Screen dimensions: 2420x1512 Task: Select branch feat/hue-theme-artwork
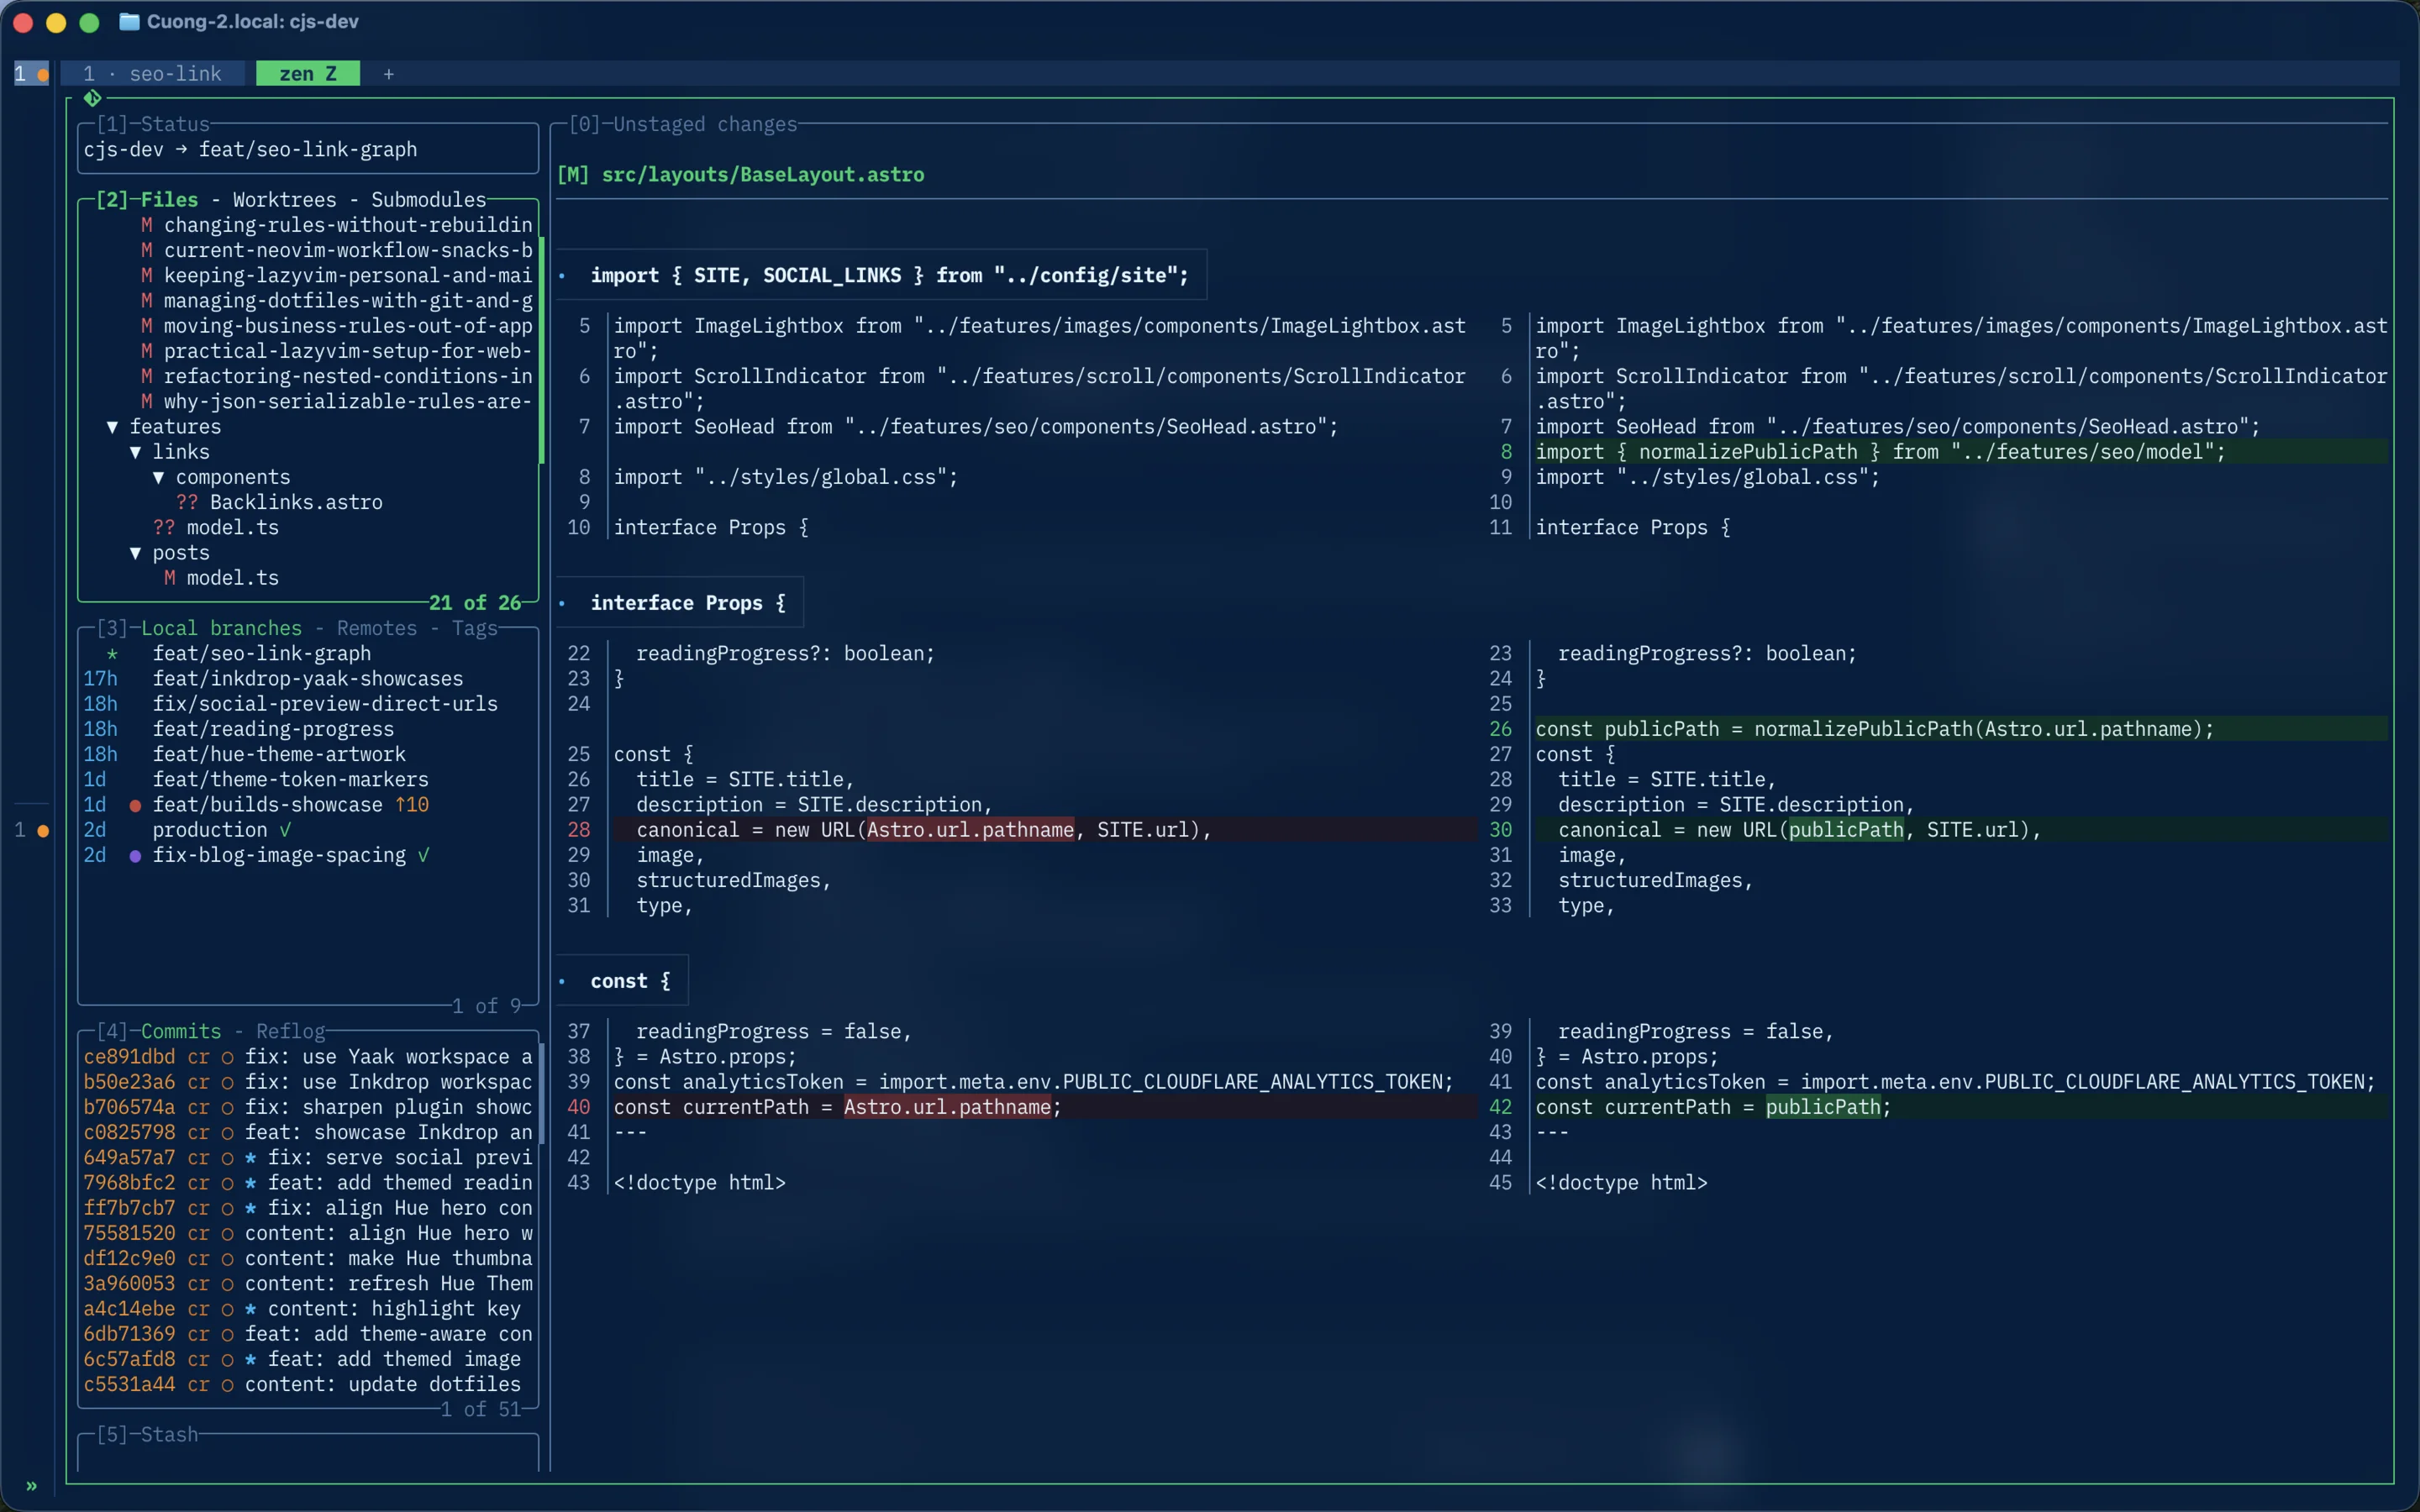pos(279,755)
